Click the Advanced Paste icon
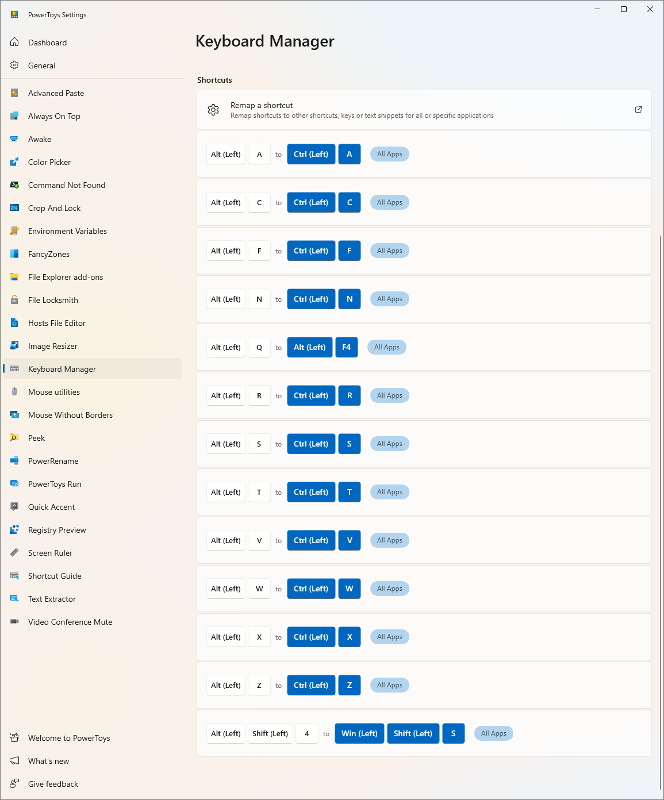Image resolution: width=664 pixels, height=800 pixels. pyautogui.click(x=14, y=93)
